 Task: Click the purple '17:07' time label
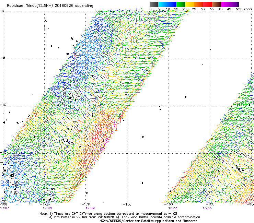(4, 208)
